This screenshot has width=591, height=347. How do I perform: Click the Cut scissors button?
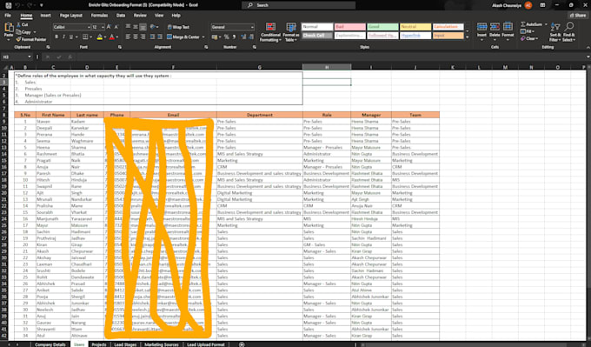pyautogui.click(x=23, y=24)
